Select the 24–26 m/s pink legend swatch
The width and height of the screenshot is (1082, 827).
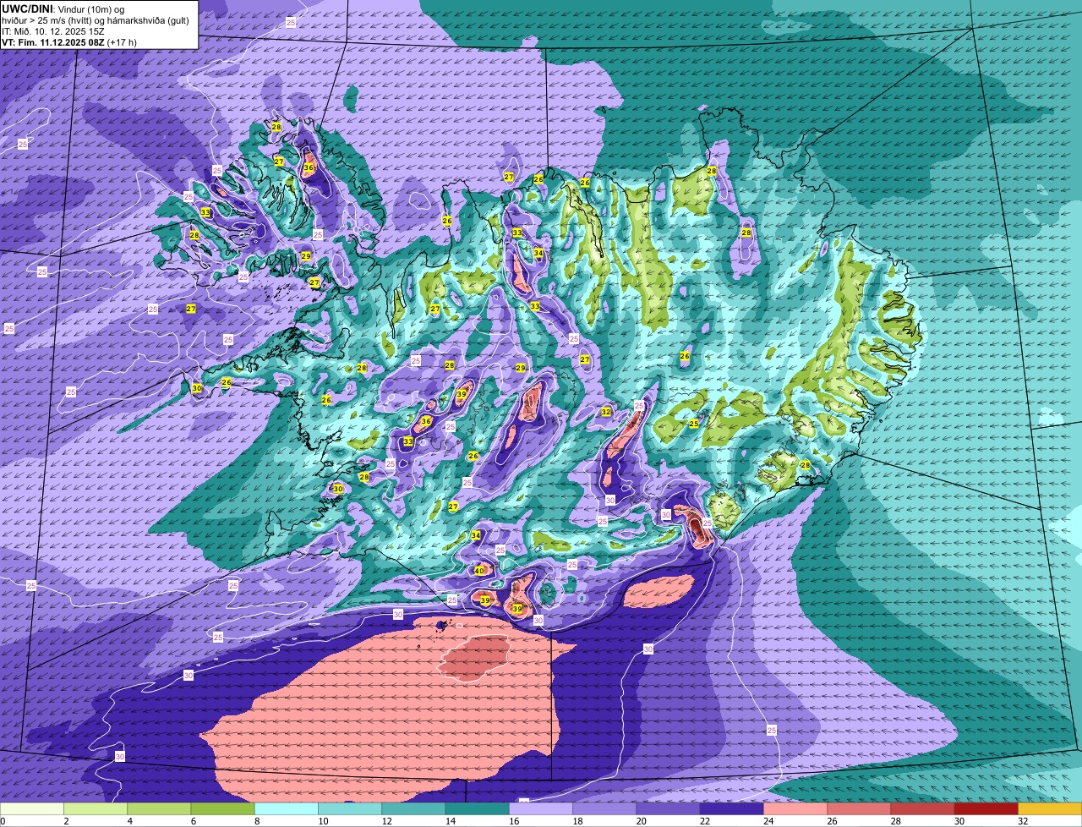tap(795, 809)
